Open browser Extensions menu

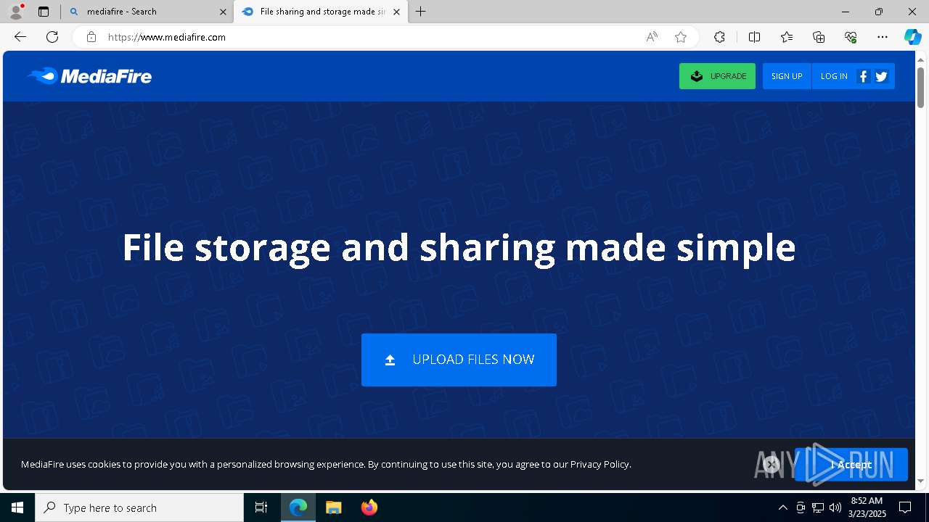[719, 37]
